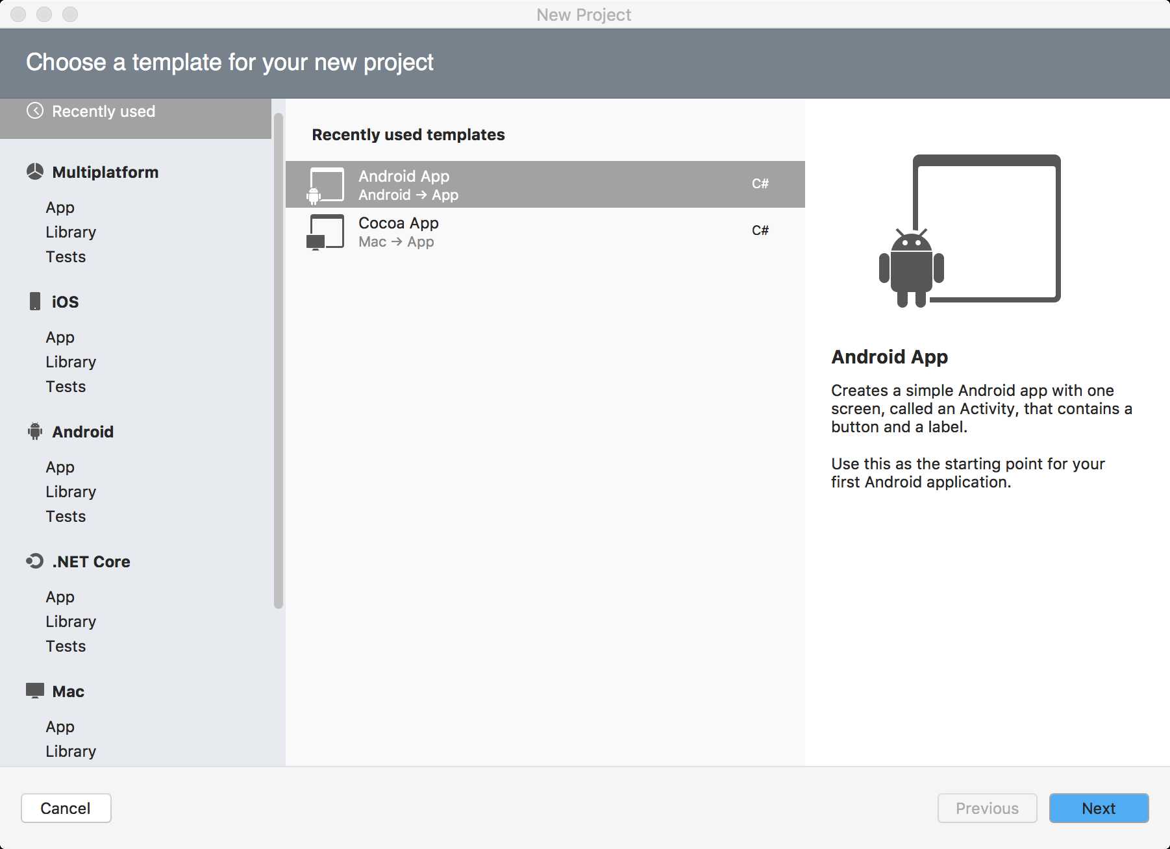Viewport: 1170px width, 849px height.
Task: Click the 'Recently used templates' heading
Action: (408, 134)
